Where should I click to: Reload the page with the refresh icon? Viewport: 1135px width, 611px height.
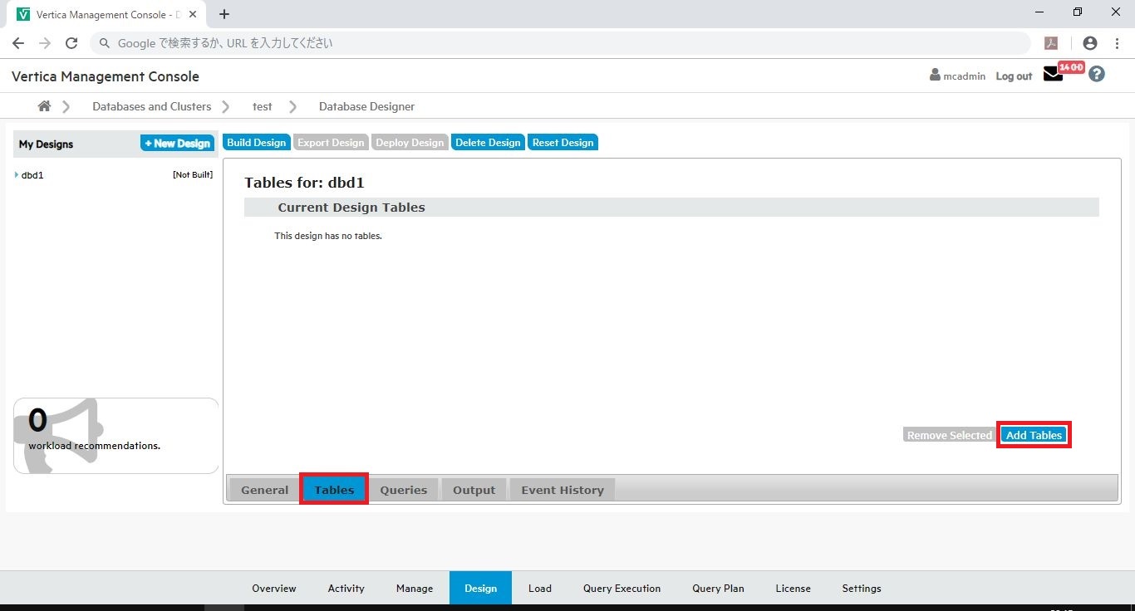[71, 43]
